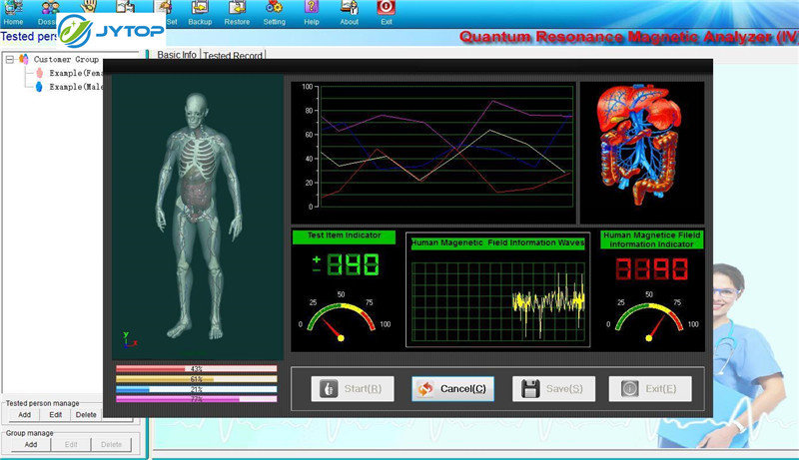The height and width of the screenshot is (460, 799).
Task: Click the Start(R) button
Action: click(353, 389)
